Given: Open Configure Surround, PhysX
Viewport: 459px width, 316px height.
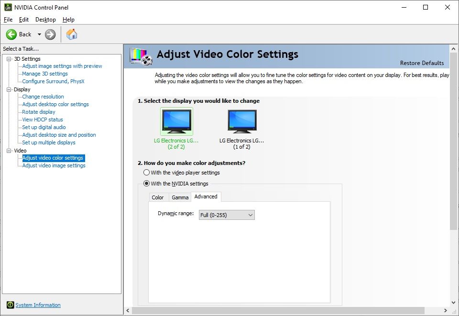Looking at the screenshot, I should click(53, 81).
